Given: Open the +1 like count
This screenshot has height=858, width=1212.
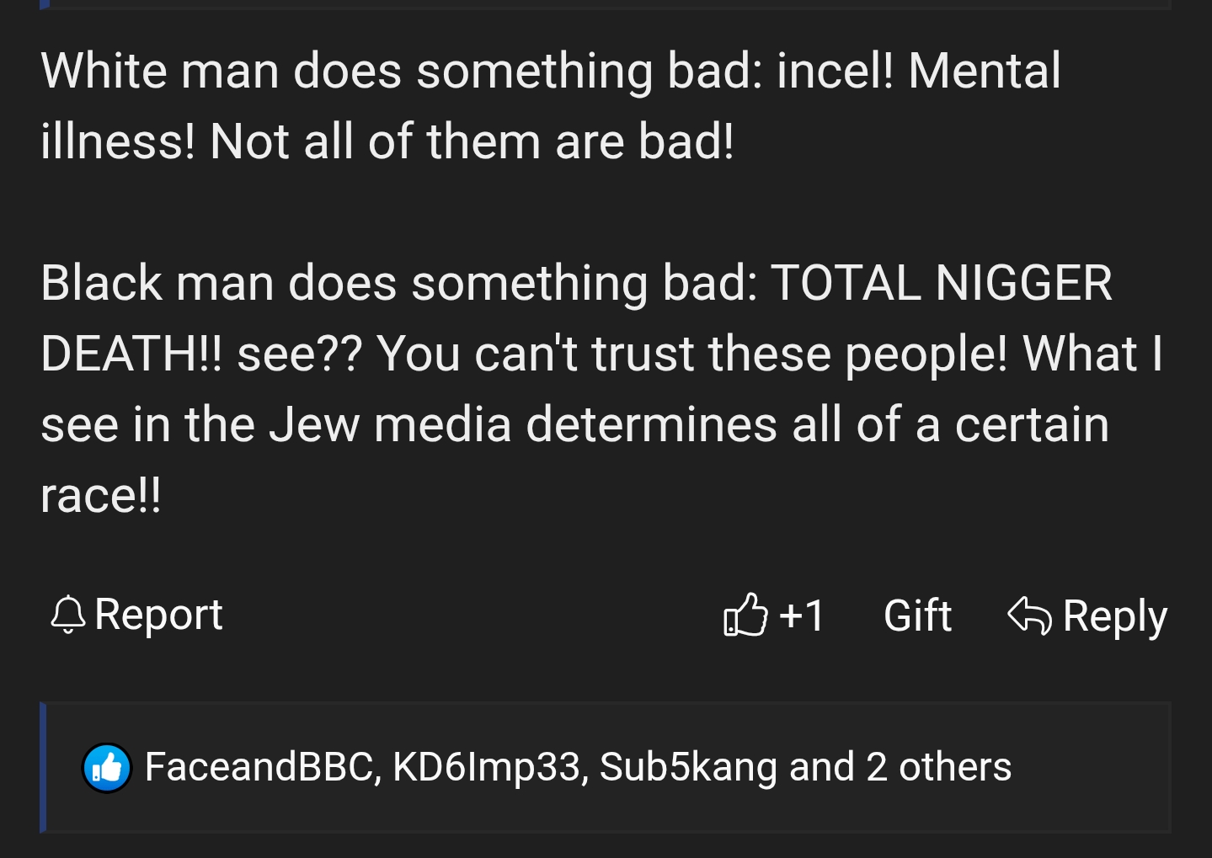Looking at the screenshot, I should tap(801, 615).
